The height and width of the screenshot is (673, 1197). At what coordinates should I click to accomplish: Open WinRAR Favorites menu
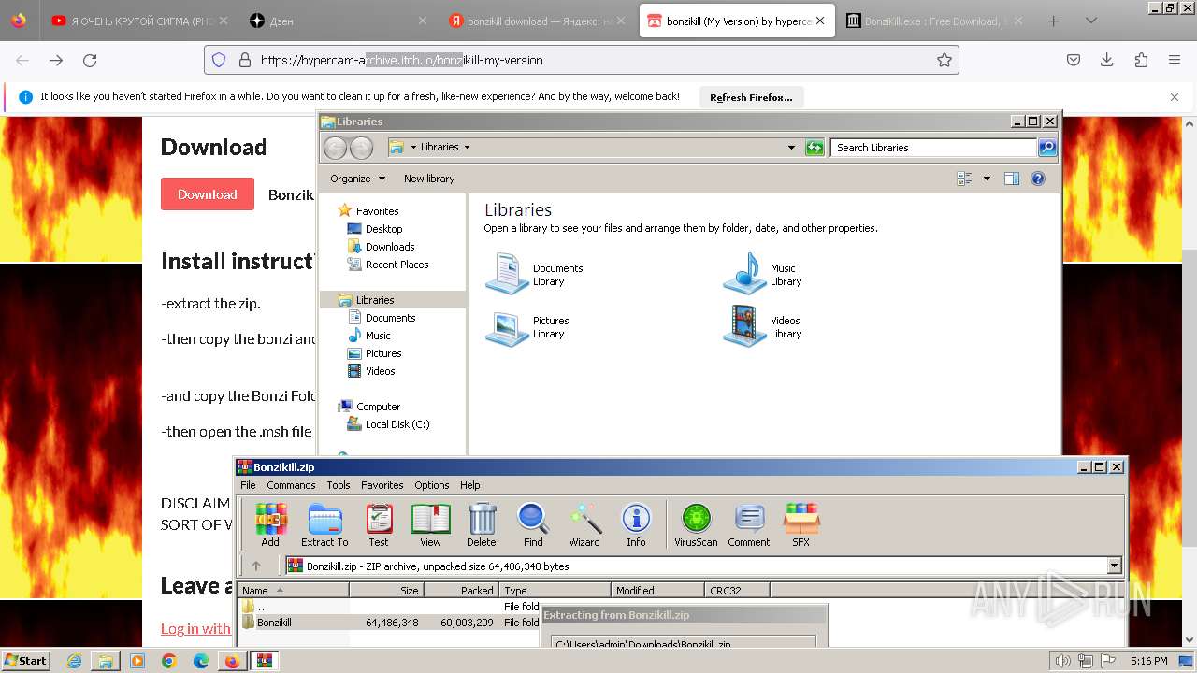click(x=382, y=485)
